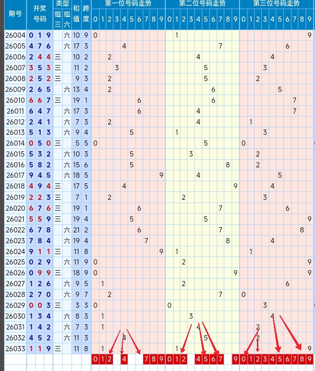Image resolution: width=315 pixels, height=371 pixels.
Task: Click issue number 26030
Action: pyautogui.click(x=16, y=316)
